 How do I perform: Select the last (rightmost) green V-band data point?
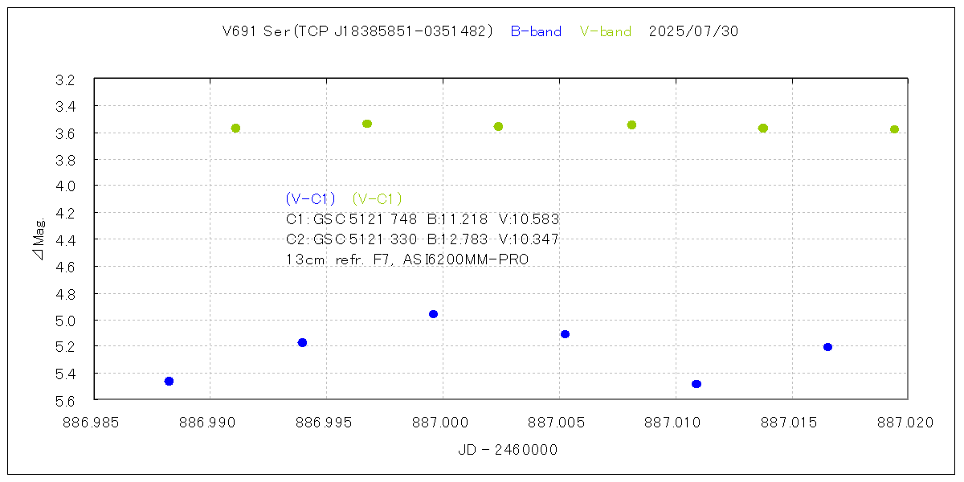point(894,129)
